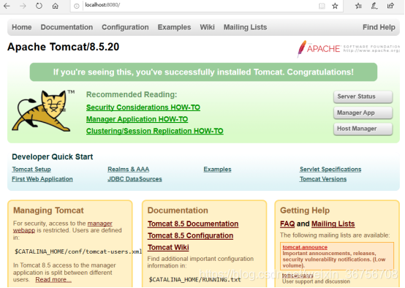Add page to favorites star icon
The image size is (405, 288).
(x=335, y=6)
